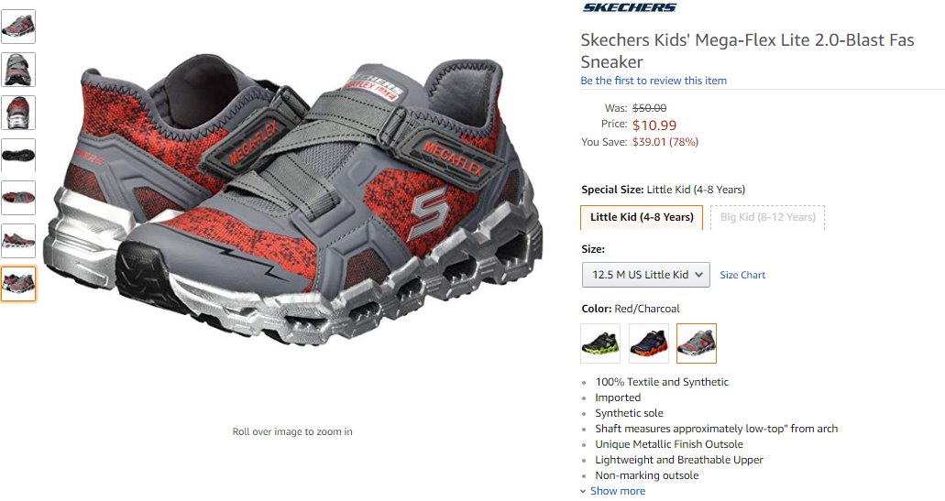The height and width of the screenshot is (501, 945).
Task: Click the Skechers Kids' Mega-Flex product title
Action: click(747, 50)
